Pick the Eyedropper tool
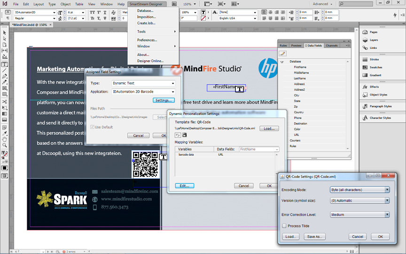The width and height of the screenshot is (406, 254). 4,134
